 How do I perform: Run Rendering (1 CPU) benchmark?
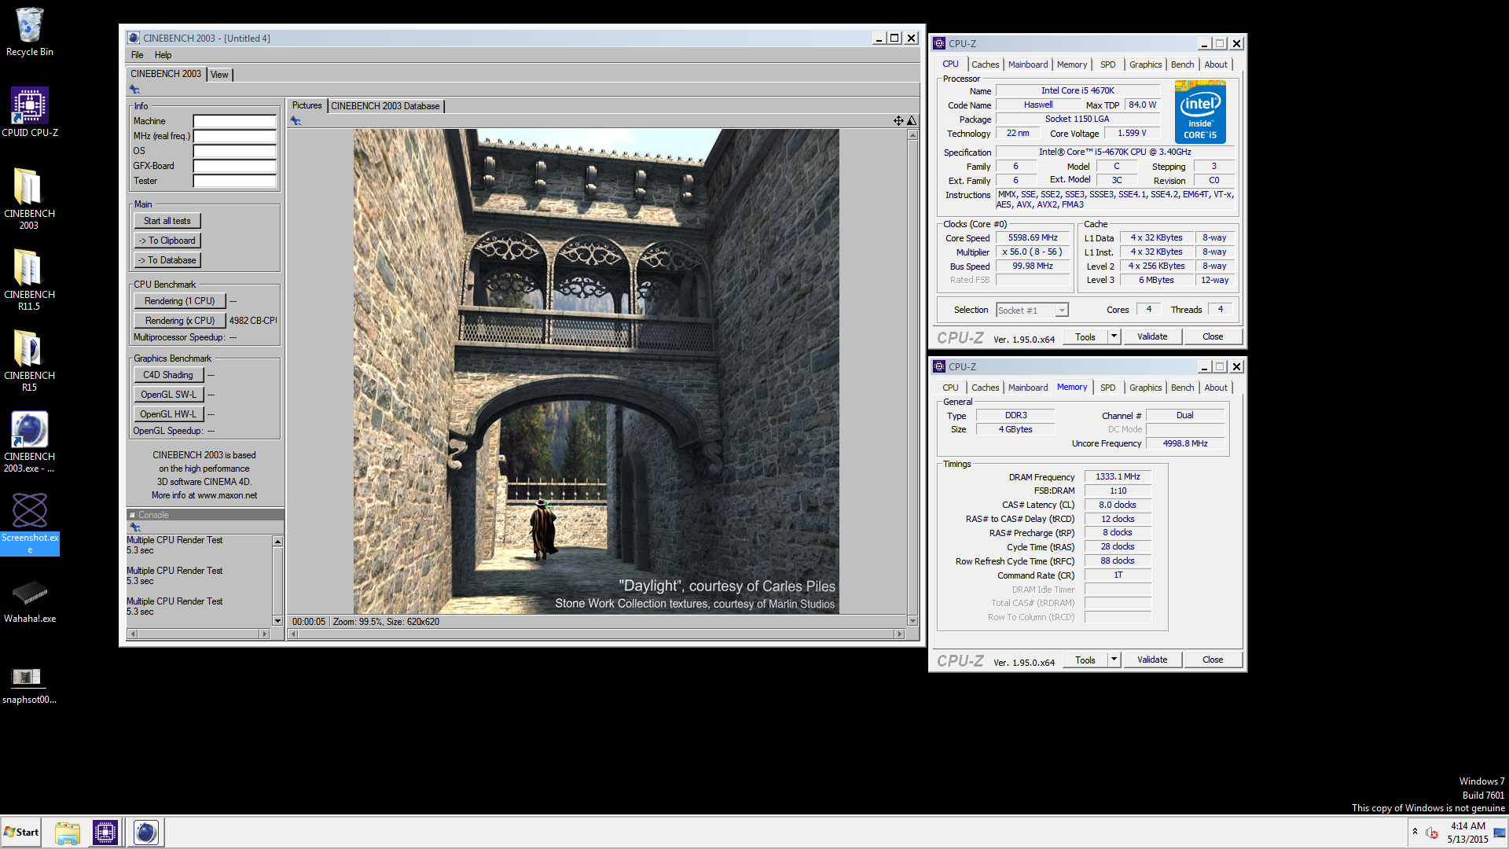click(x=180, y=301)
